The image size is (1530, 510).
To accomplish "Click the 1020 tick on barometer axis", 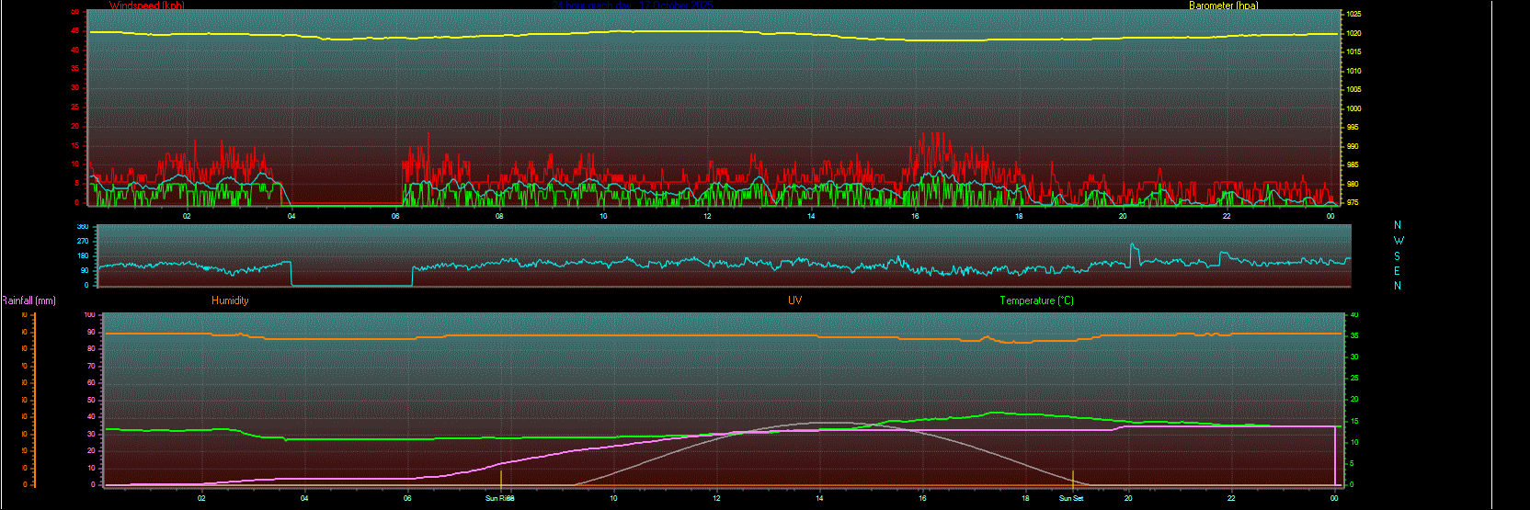I will coord(1353,33).
